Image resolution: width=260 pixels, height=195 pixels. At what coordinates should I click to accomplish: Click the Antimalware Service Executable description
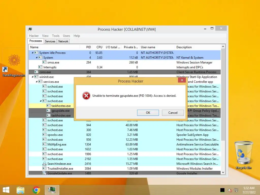198,144
